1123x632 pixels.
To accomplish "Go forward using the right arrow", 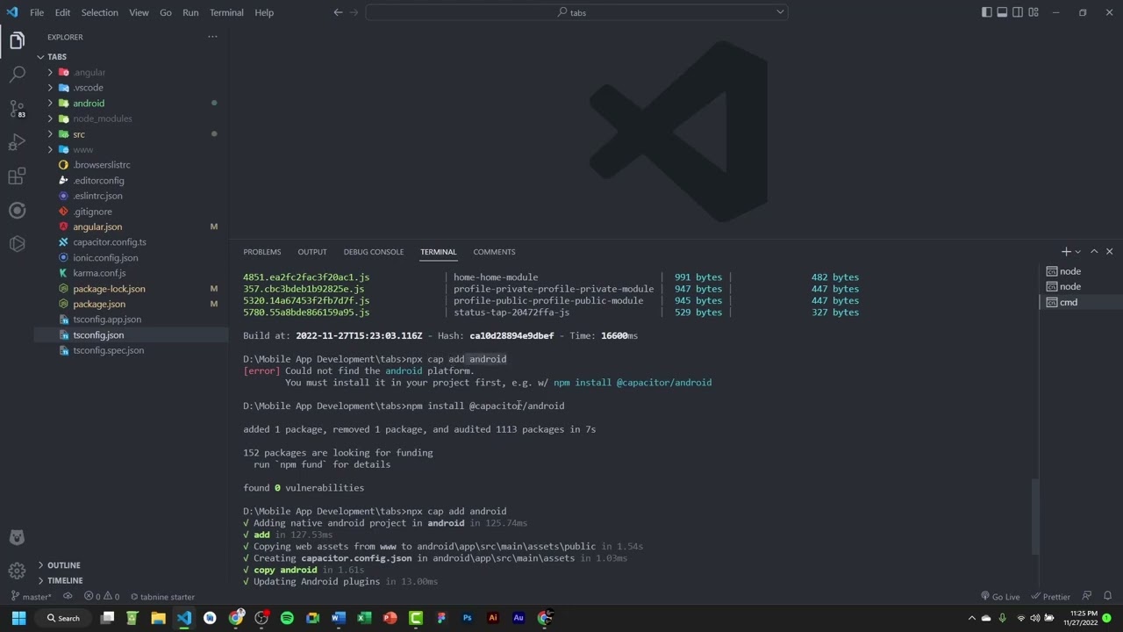I will (x=355, y=12).
